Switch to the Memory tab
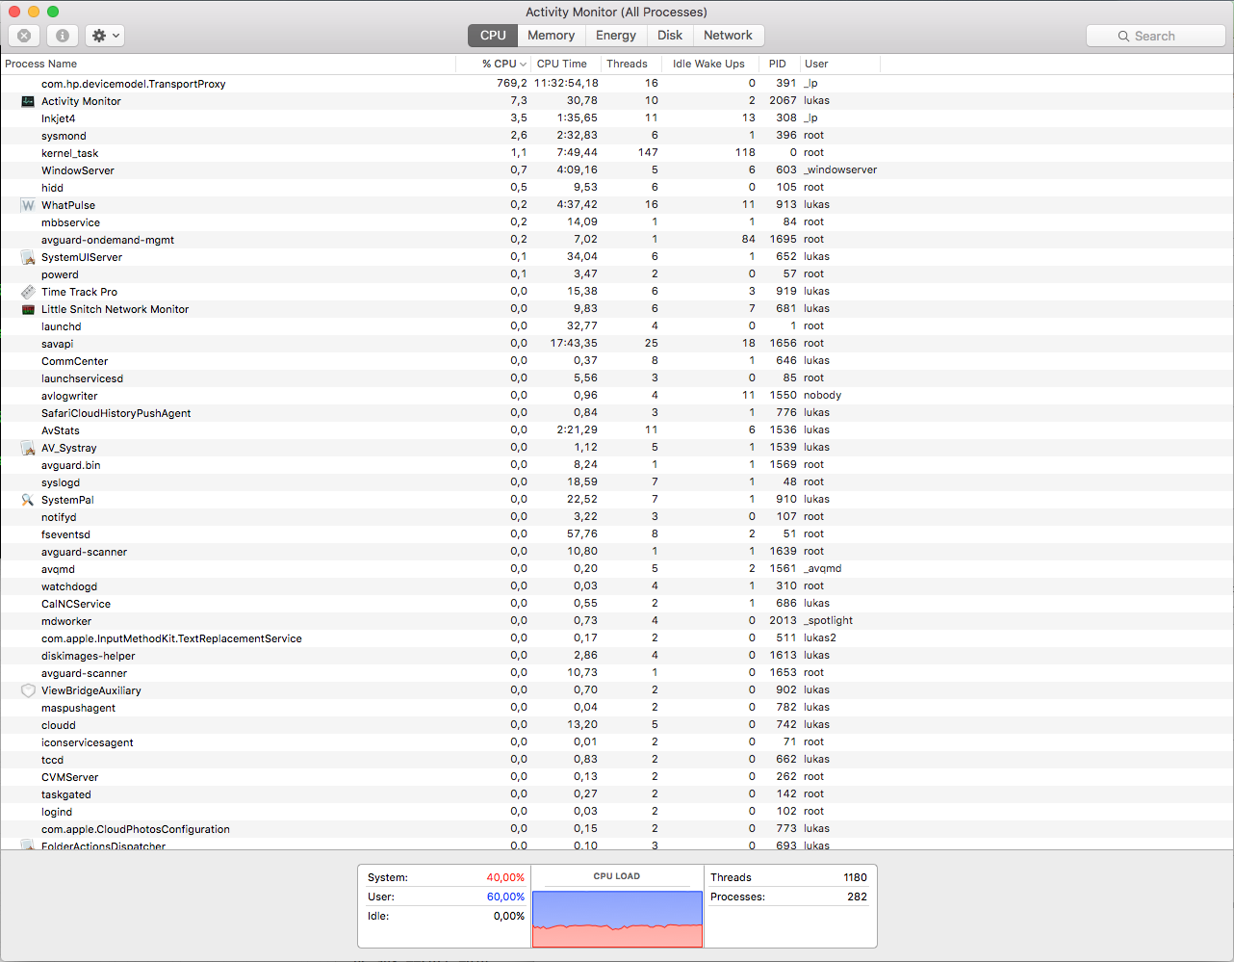This screenshot has height=962, width=1234. point(551,36)
